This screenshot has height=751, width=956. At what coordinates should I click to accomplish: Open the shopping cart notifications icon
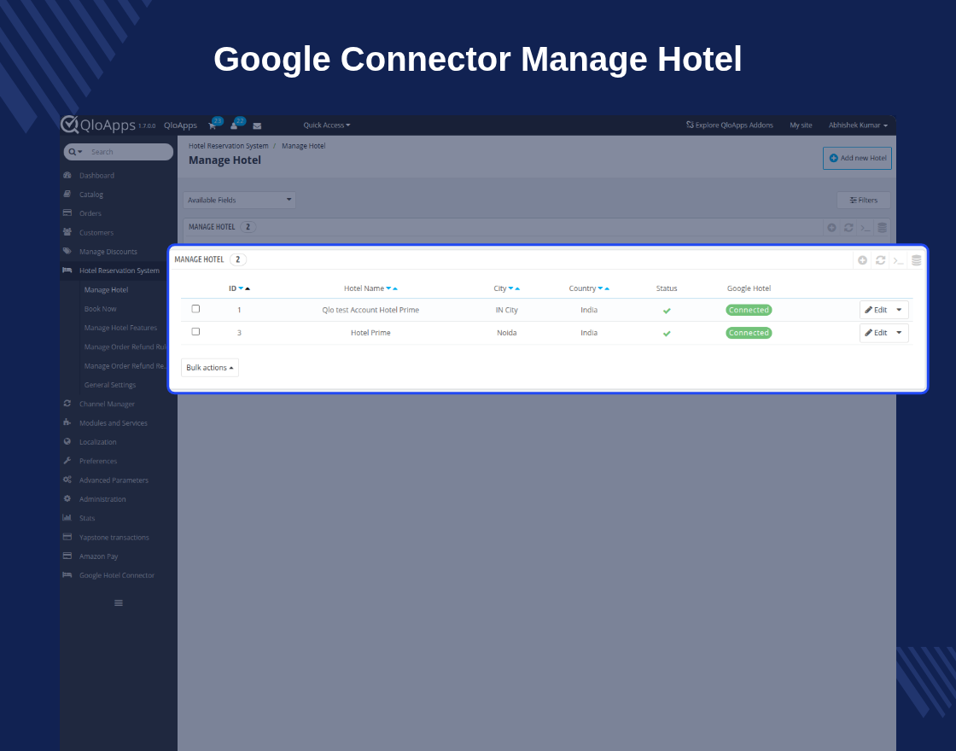(x=213, y=125)
